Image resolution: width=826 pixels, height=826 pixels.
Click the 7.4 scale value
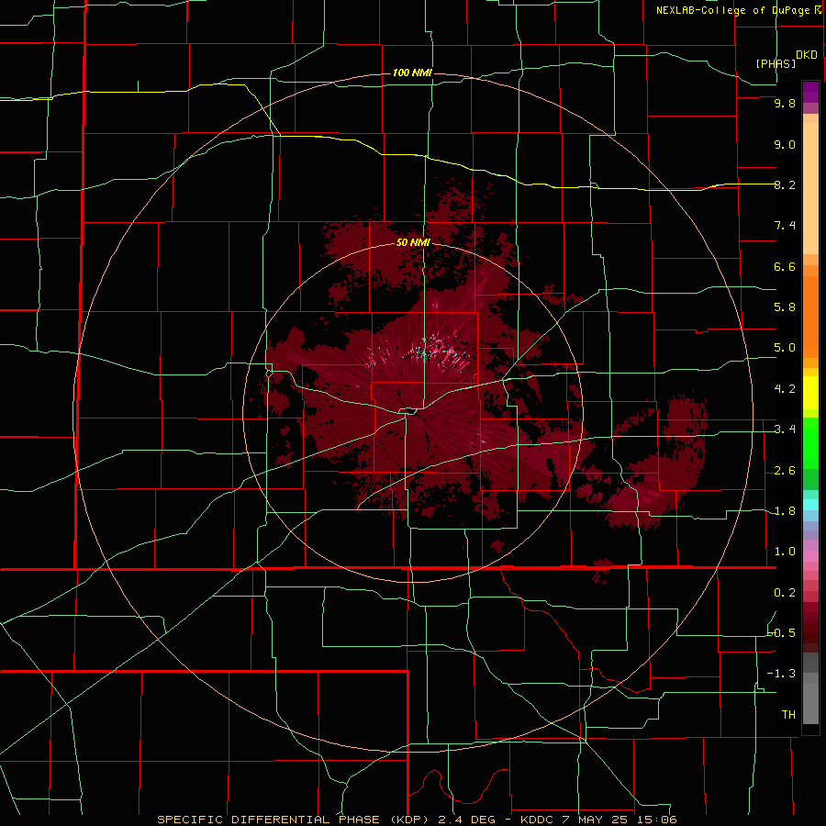click(785, 226)
